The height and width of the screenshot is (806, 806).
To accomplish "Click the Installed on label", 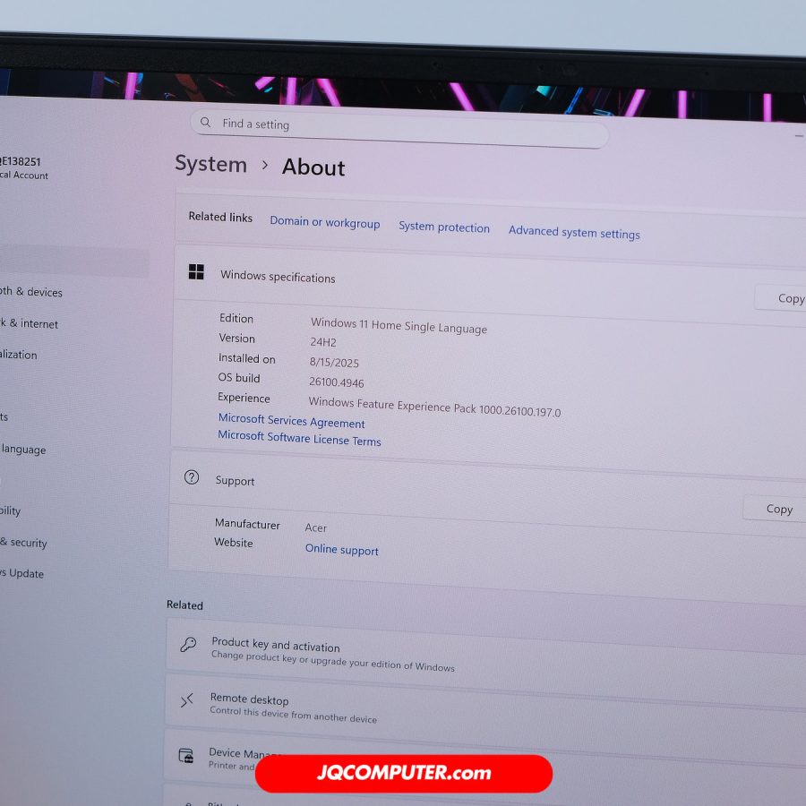I will click(x=247, y=358).
